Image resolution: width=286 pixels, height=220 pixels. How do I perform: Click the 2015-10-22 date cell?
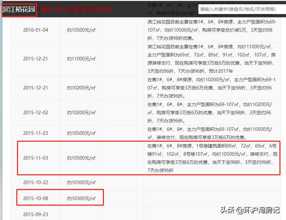(x=36, y=183)
